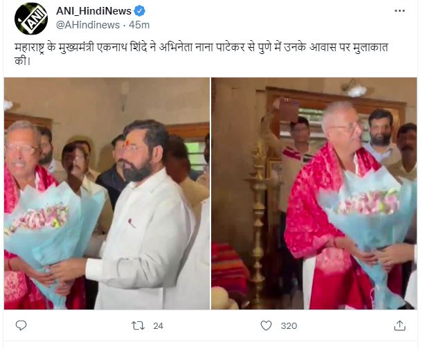This screenshot has width=432, height=349.
Task: Click the ANI logo text in avatar
Action: [x=33, y=19]
